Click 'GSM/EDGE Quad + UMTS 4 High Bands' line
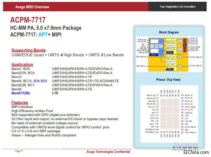Image resolution: width=211 pixels, height=157 pixels. [68, 55]
